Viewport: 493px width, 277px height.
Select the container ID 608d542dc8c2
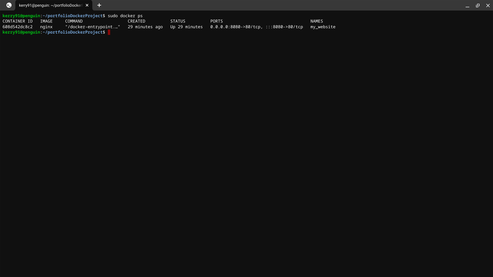coord(17,27)
